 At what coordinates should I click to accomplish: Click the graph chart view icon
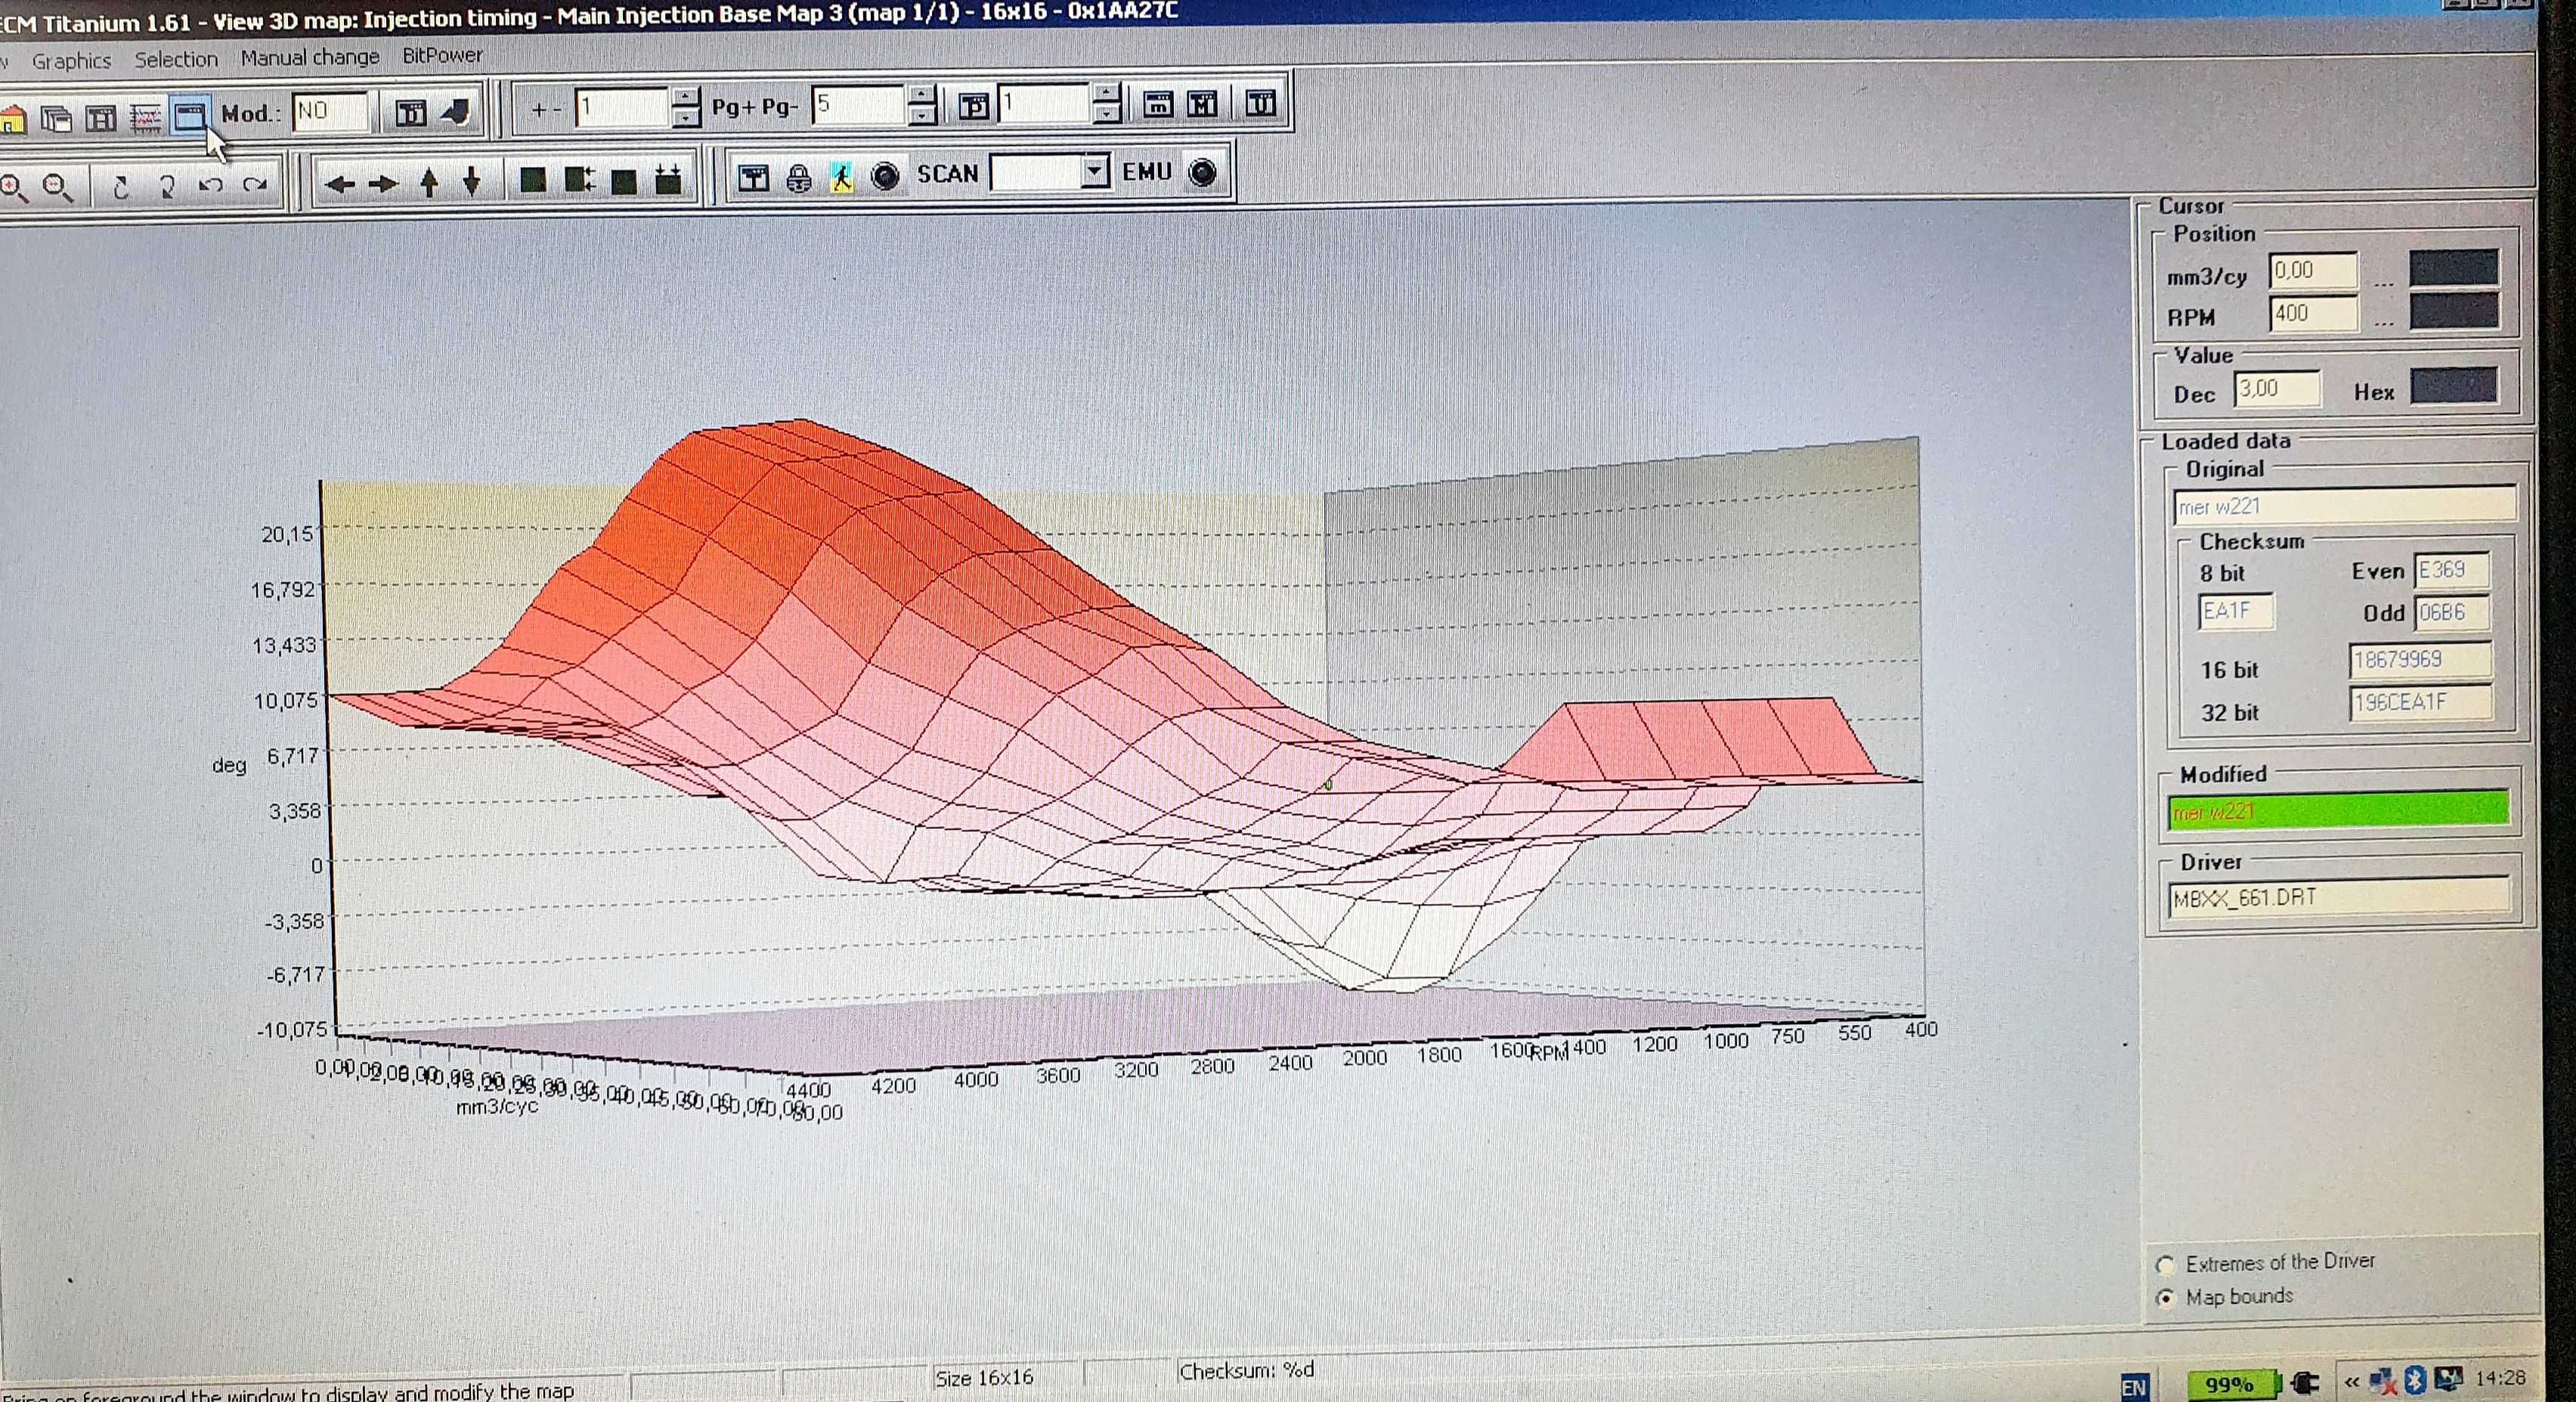146,119
